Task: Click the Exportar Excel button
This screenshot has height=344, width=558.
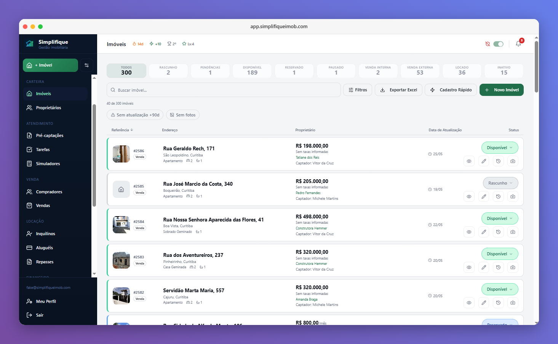Action: [x=398, y=90]
